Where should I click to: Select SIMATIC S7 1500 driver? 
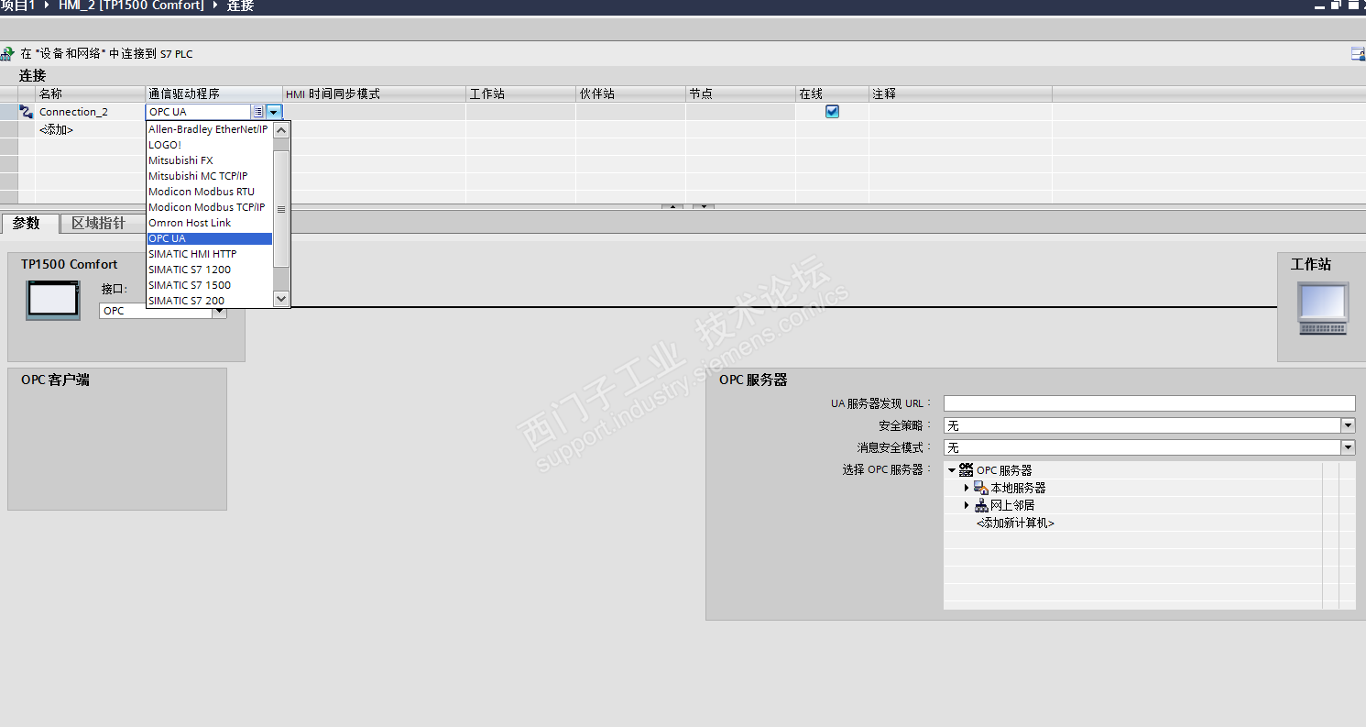click(209, 285)
